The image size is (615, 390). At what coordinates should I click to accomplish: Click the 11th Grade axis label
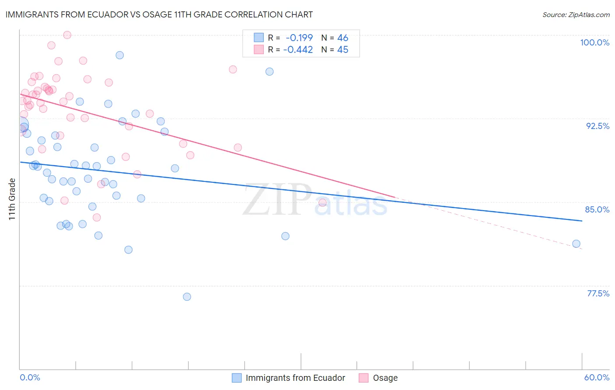(x=12, y=199)
